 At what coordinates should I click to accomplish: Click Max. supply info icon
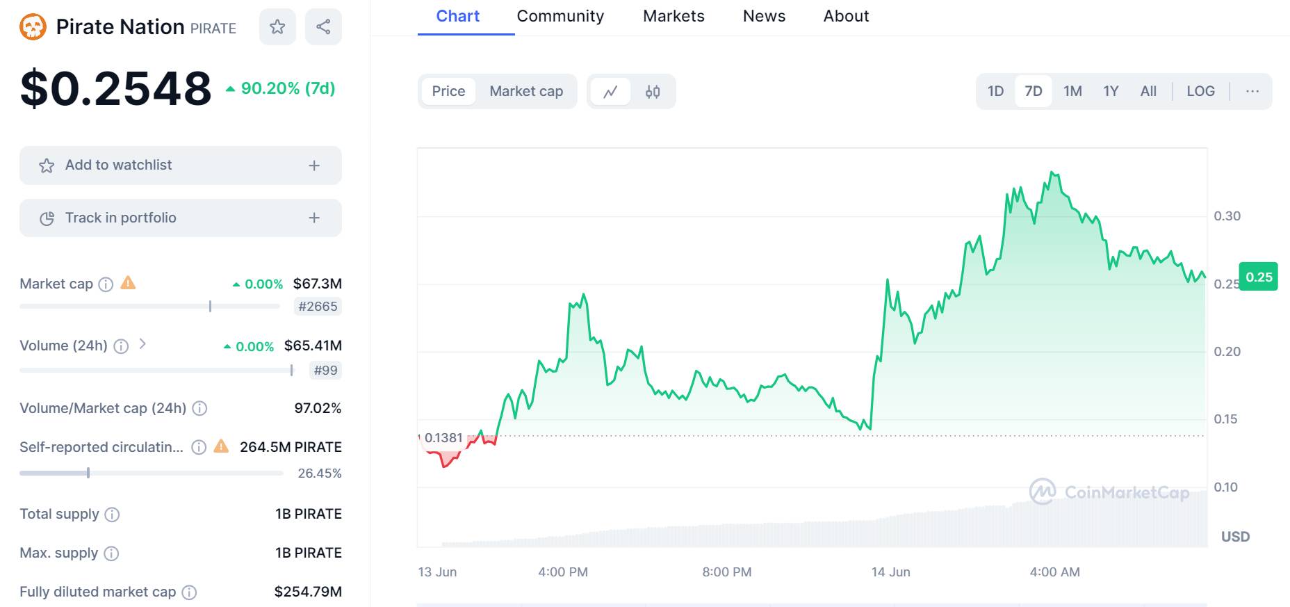(111, 553)
